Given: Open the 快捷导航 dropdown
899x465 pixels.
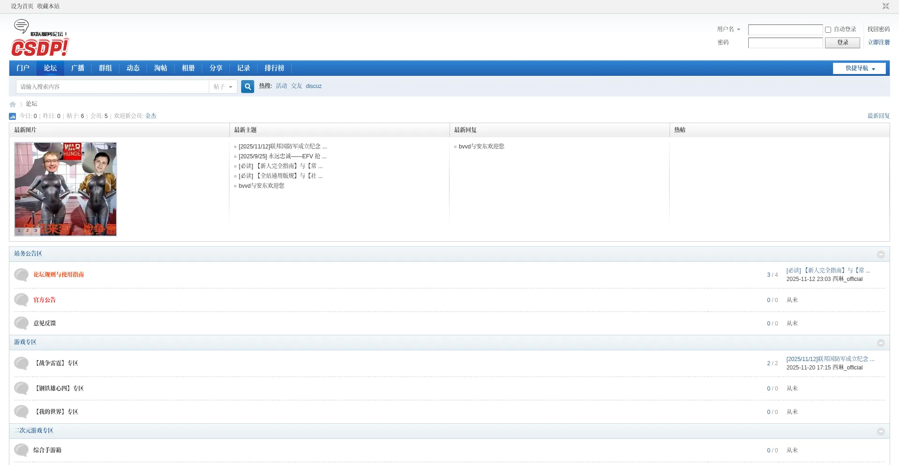Looking at the screenshot, I should [x=859, y=68].
